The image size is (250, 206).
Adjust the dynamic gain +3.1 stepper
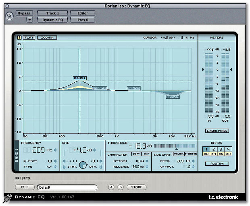[x=101, y=161]
